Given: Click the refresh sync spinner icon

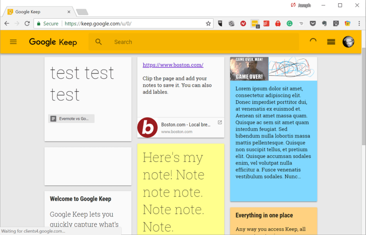Looking at the screenshot, I should pyautogui.click(x=313, y=41).
